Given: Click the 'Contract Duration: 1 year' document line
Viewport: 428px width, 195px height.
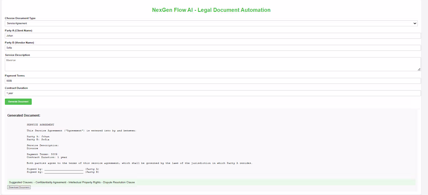Looking at the screenshot, I should click(x=47, y=157).
